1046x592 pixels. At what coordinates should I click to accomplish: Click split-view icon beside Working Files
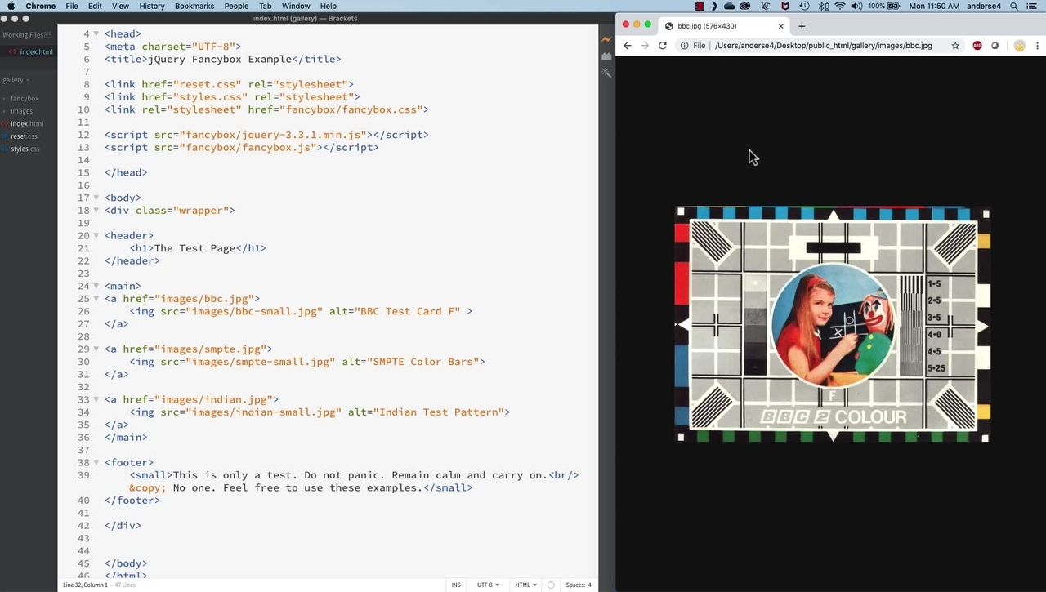[x=48, y=34]
